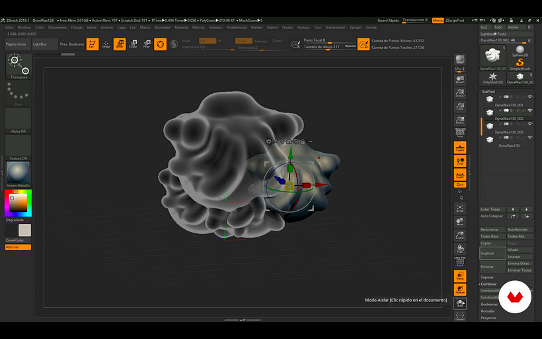Screen dimensions: 542x339
Task: Toggle the Gizmo 3D sphere icon
Action: pyautogui.click(x=161, y=44)
